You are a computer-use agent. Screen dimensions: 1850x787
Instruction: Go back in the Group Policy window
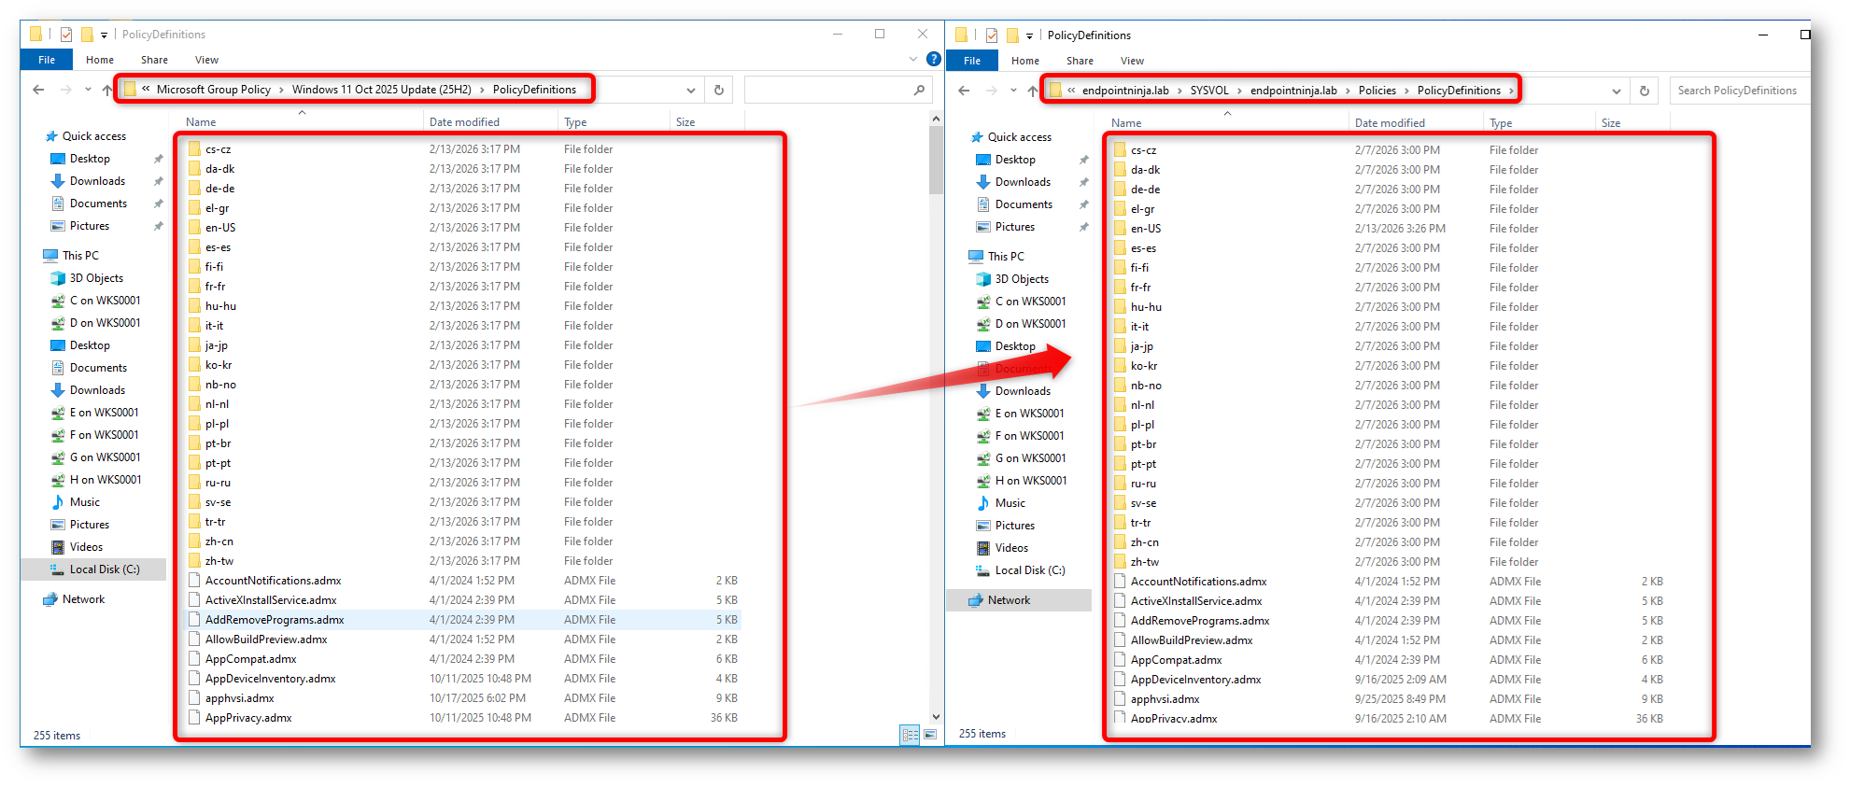(38, 90)
